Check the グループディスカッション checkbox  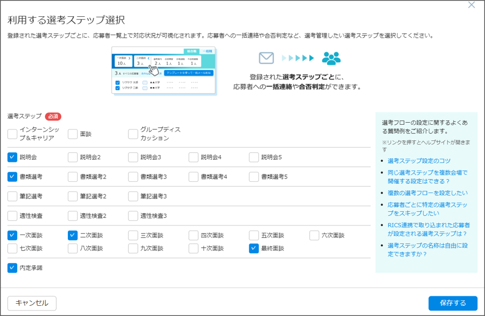[x=133, y=134]
